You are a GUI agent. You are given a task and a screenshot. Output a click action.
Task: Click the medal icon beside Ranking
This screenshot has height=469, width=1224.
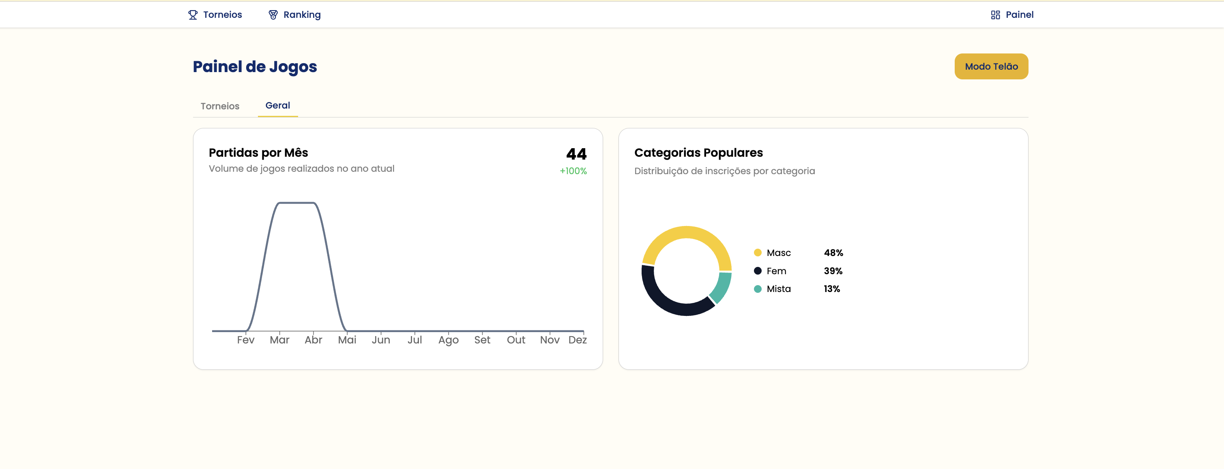[x=273, y=15]
